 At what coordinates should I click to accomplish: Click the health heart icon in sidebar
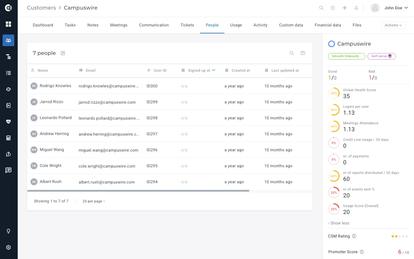click(x=8, y=122)
